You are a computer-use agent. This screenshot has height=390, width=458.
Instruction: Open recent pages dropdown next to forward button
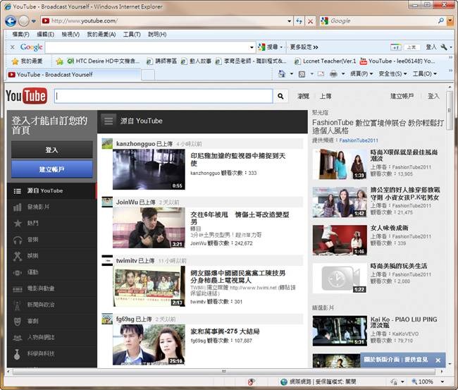(34, 21)
